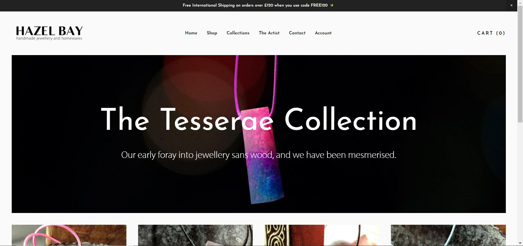Viewport: 523px width, 246px height.
Task: Open the second product thumbnail on grey stone
Action: coord(195,235)
